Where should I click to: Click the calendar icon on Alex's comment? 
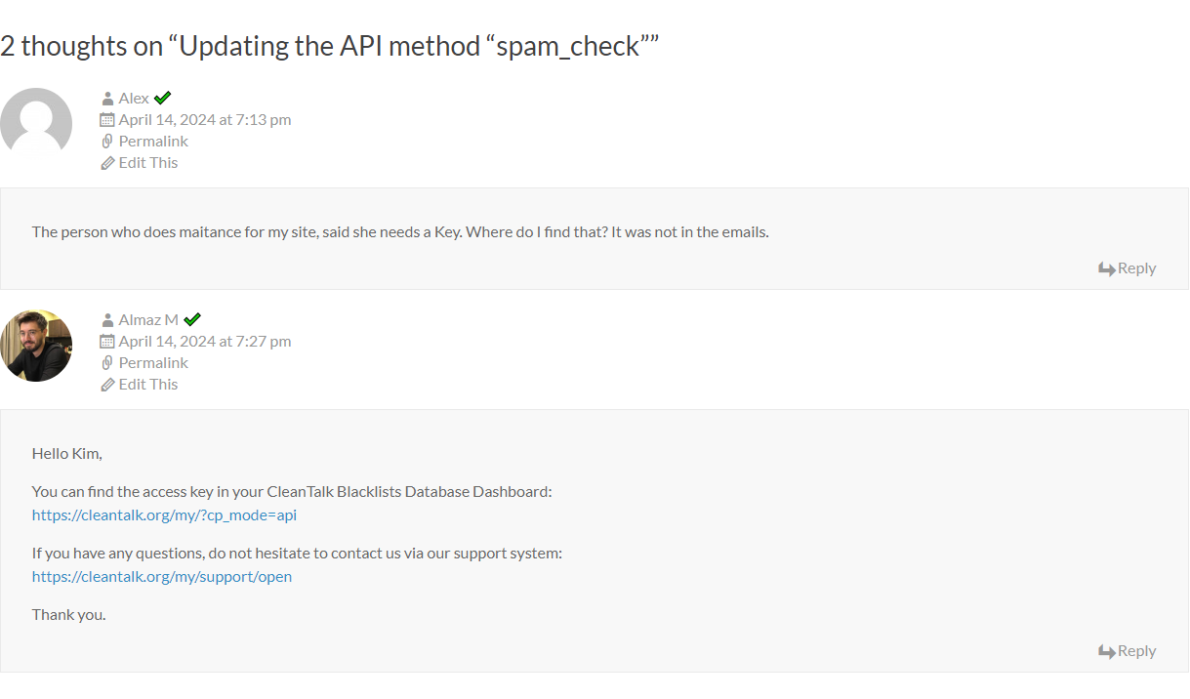107,120
